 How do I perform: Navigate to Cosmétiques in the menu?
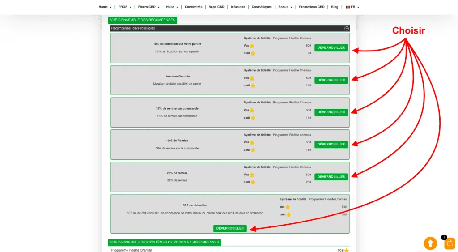click(262, 7)
